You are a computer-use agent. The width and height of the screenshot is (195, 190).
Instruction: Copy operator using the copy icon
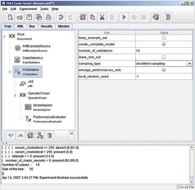92,17
